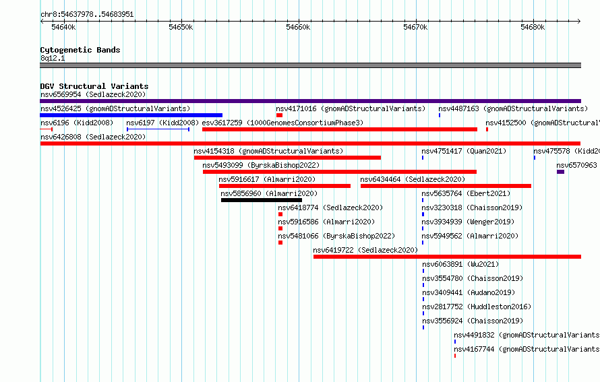Screen dimensions: 600x382
Task: Open nsv5916586 (Almarri2020) label
Action: 326,222
